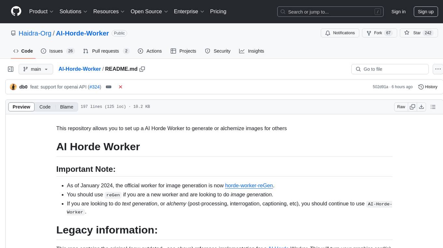Screen dimensions: 443x248
Task: Open the db0 author profile link
Action: tap(23, 87)
